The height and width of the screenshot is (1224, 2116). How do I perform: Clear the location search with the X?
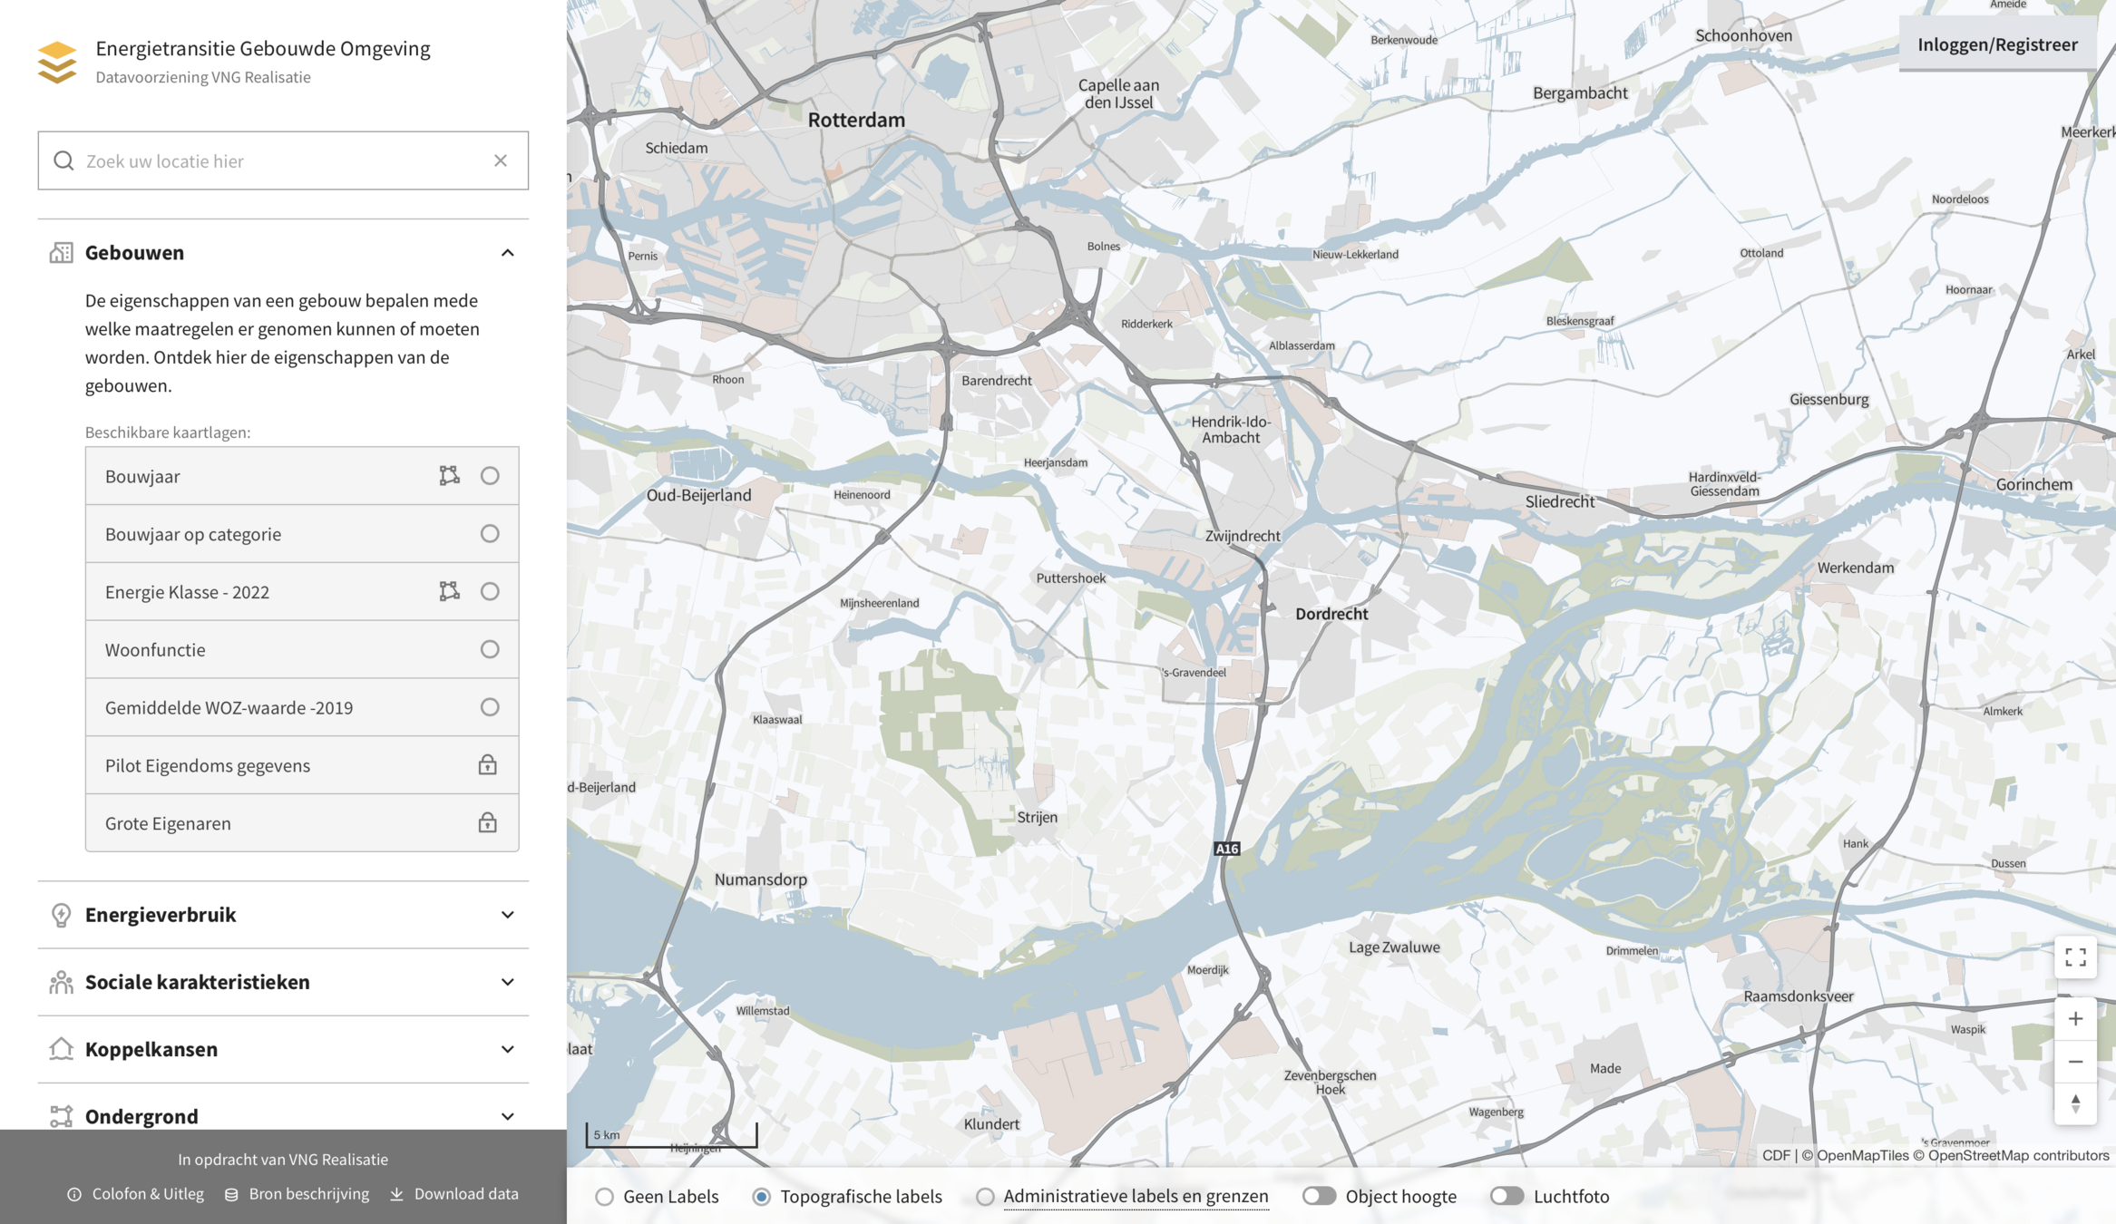pos(501,160)
